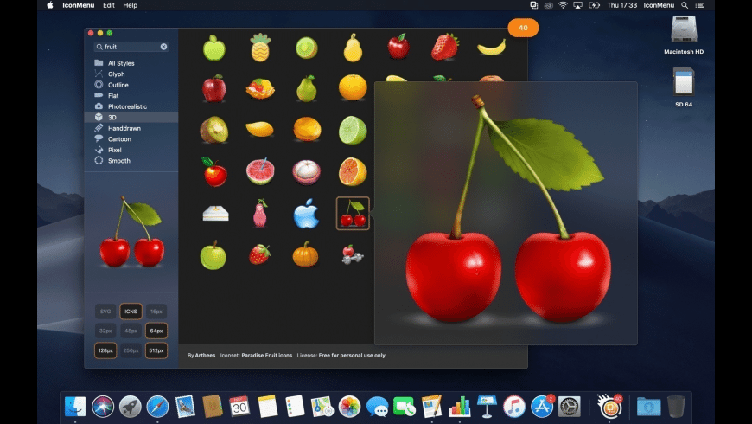Click the Free for personal use license
Image resolution: width=752 pixels, height=424 pixels.
tap(352, 356)
